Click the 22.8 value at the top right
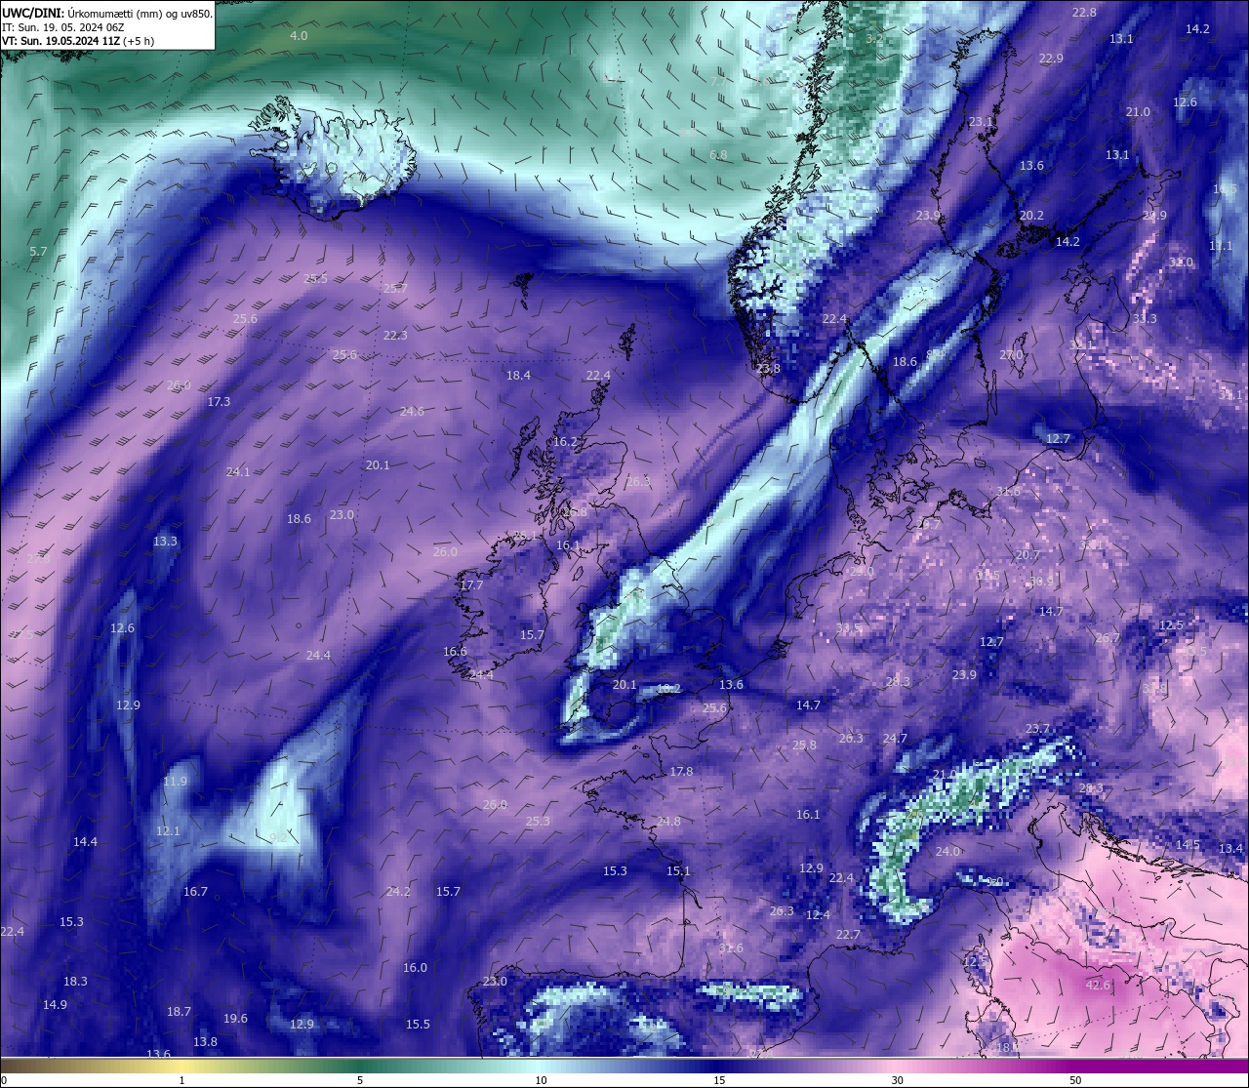Image resolution: width=1249 pixels, height=1088 pixels. pos(1084,12)
